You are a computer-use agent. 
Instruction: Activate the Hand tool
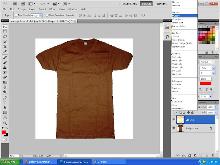(5, 118)
